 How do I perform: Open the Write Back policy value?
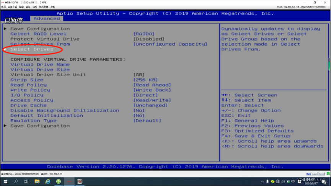[152, 90]
